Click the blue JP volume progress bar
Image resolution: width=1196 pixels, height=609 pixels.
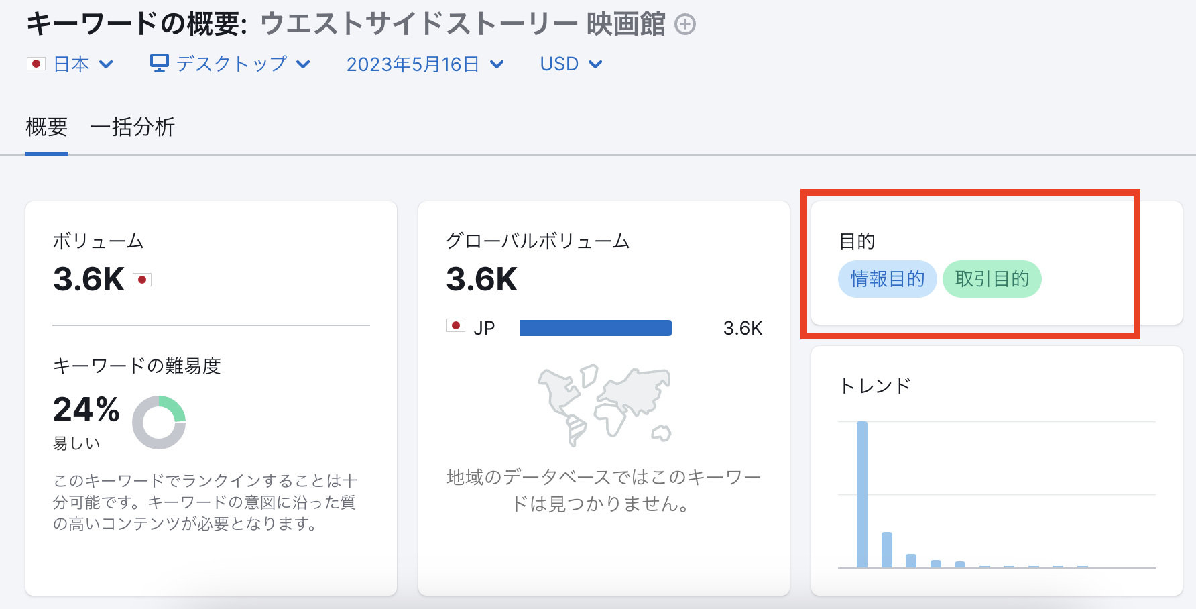click(x=595, y=327)
